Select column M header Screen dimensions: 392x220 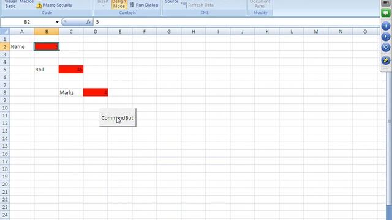[316, 32]
